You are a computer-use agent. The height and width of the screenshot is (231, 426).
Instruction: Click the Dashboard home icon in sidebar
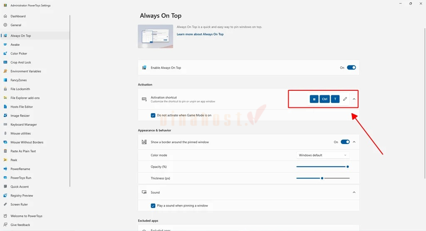click(5, 16)
